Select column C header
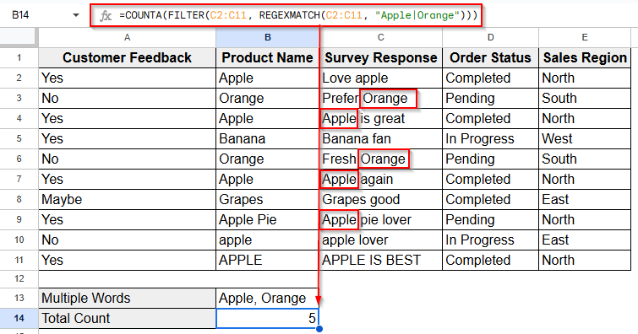 point(381,37)
